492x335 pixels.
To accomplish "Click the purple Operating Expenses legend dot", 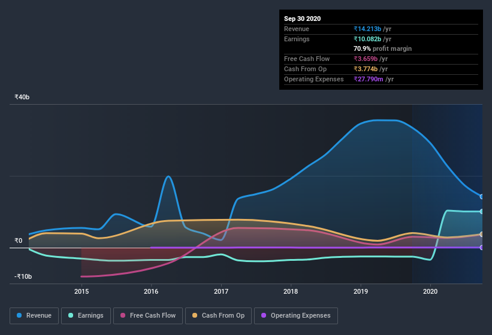I will [264, 315].
